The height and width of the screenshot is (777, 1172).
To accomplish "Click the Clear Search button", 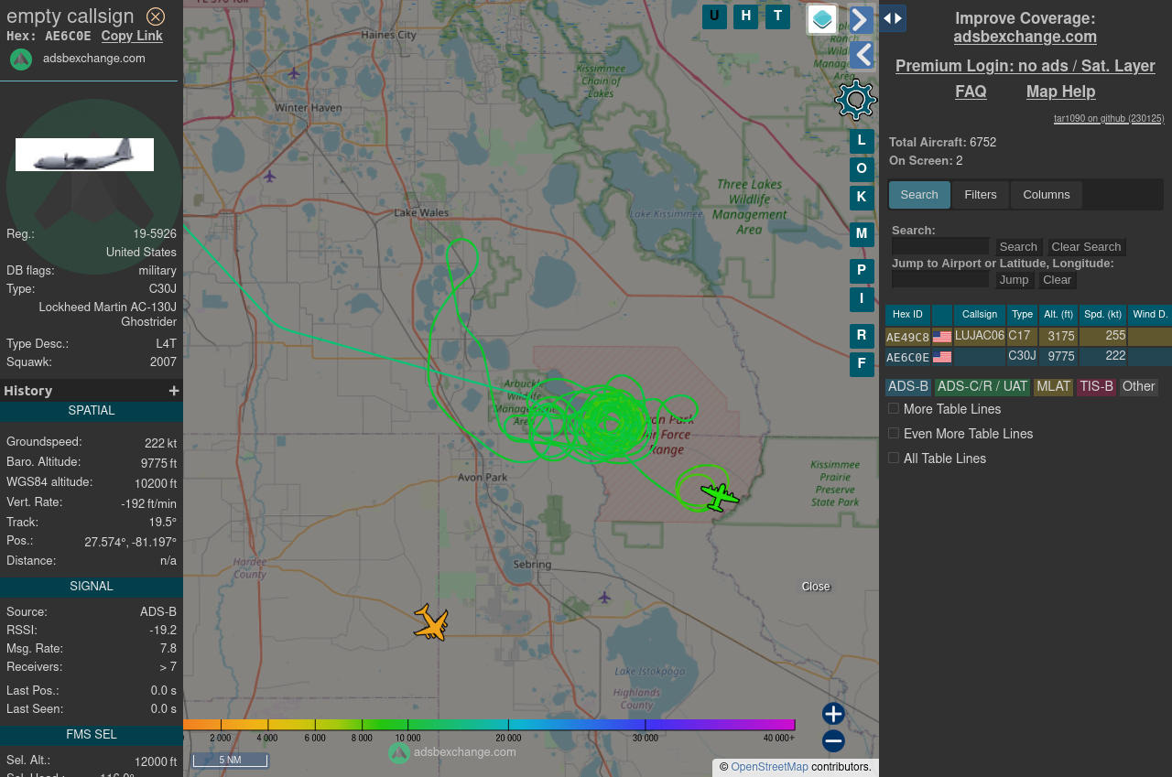I will pos(1086,247).
